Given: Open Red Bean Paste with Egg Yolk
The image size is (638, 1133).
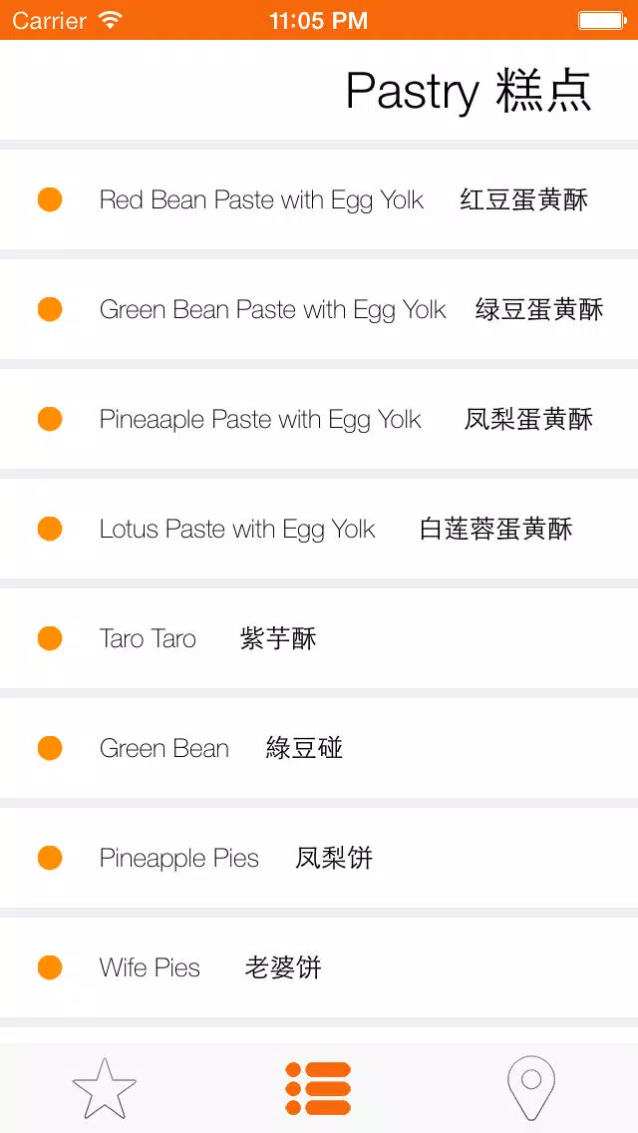Looking at the screenshot, I should (261, 199).
